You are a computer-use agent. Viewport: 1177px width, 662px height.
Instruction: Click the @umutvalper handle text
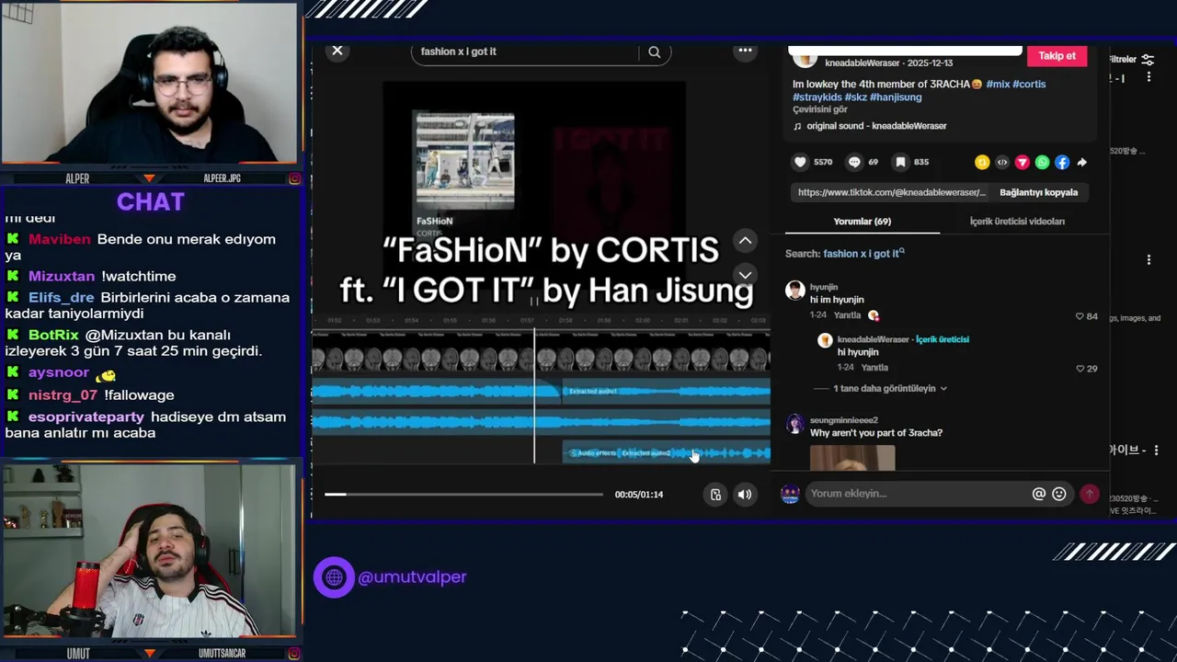(412, 577)
